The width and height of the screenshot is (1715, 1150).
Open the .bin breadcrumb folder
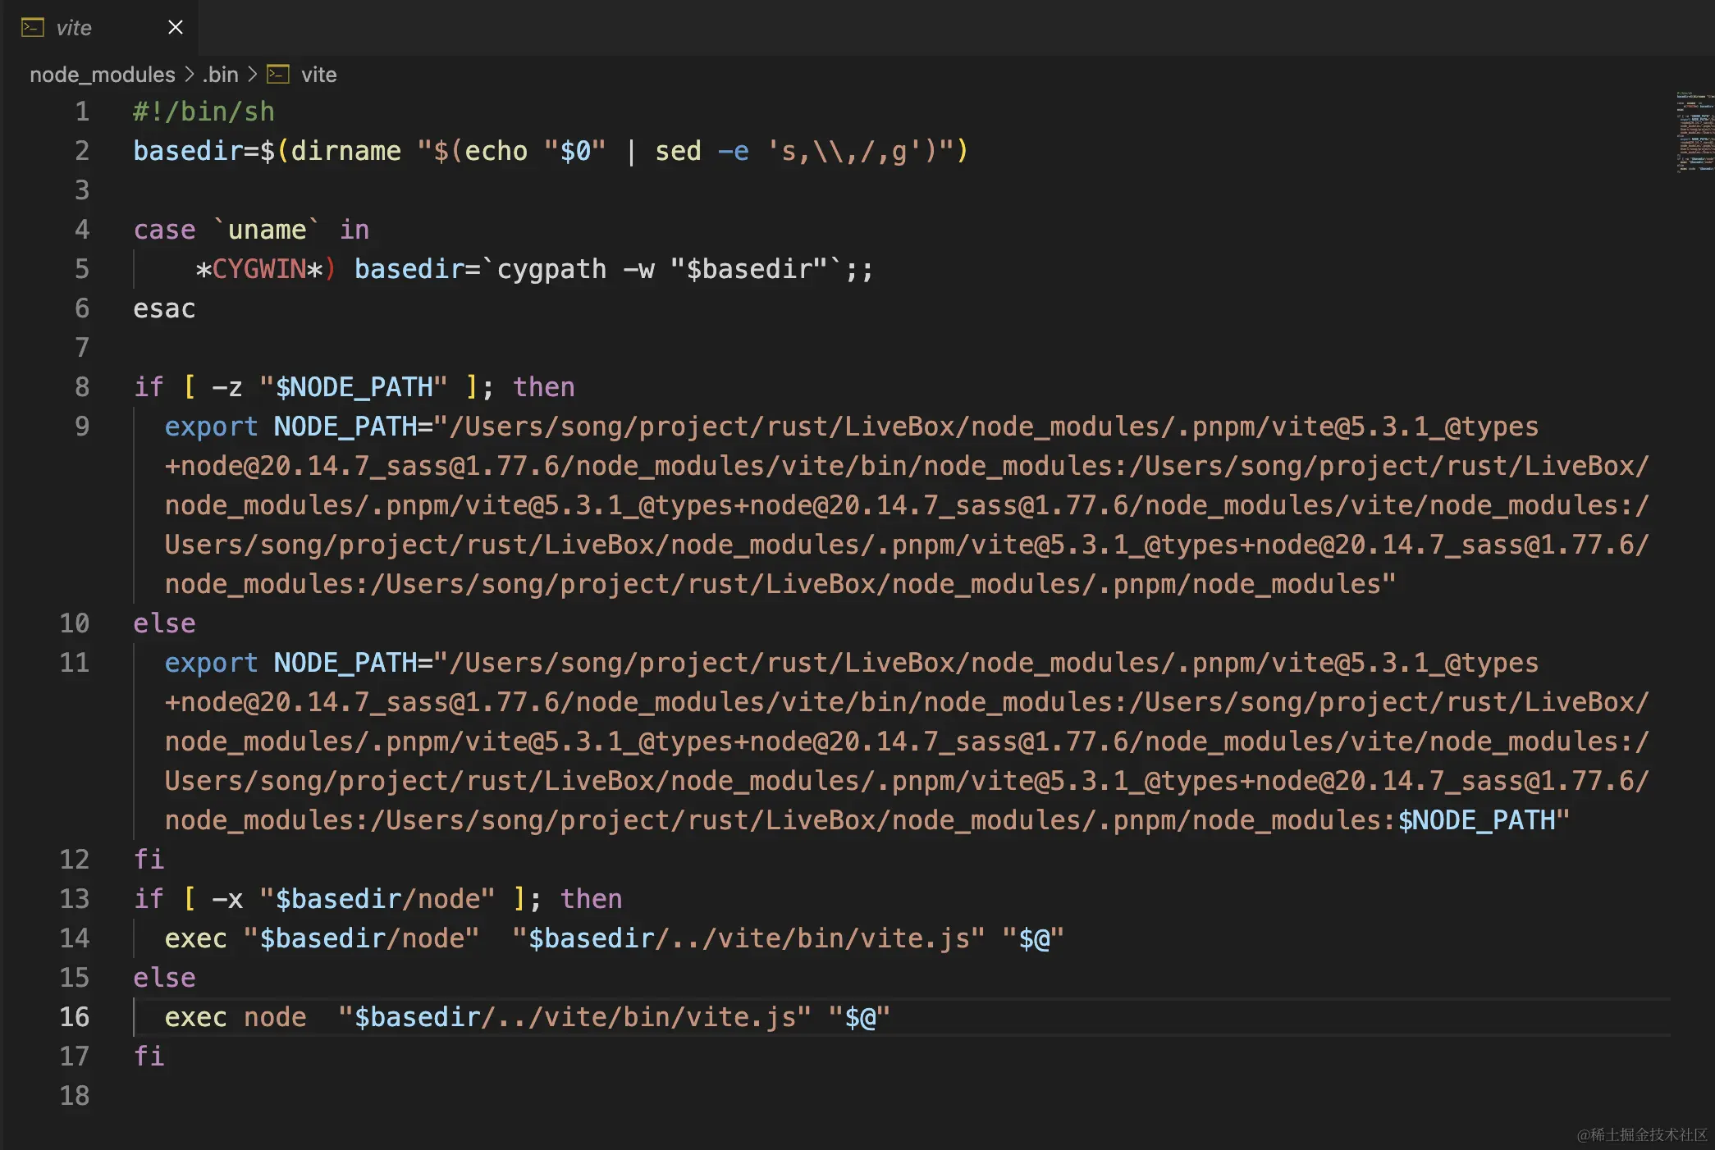pyautogui.click(x=220, y=75)
